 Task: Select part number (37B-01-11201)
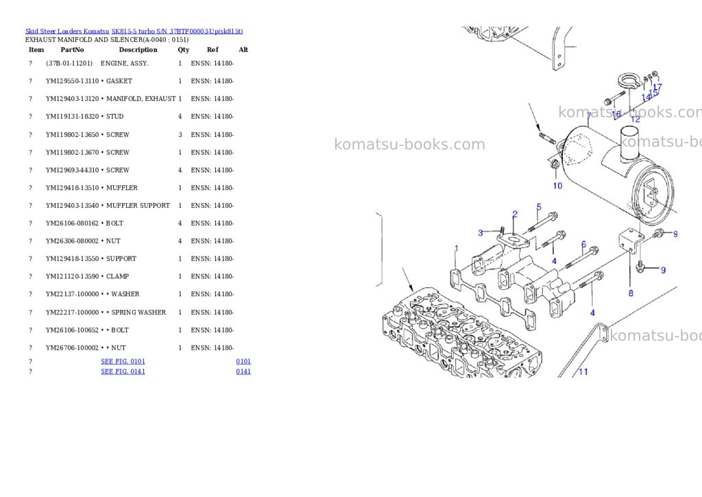click(x=69, y=64)
